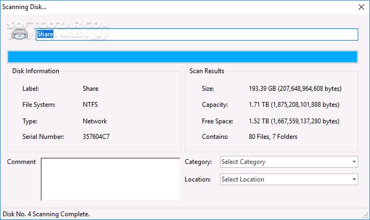This screenshot has width=370, height=220.
Task: Click the Scanning Disk... title bar text
Action: coord(24,7)
